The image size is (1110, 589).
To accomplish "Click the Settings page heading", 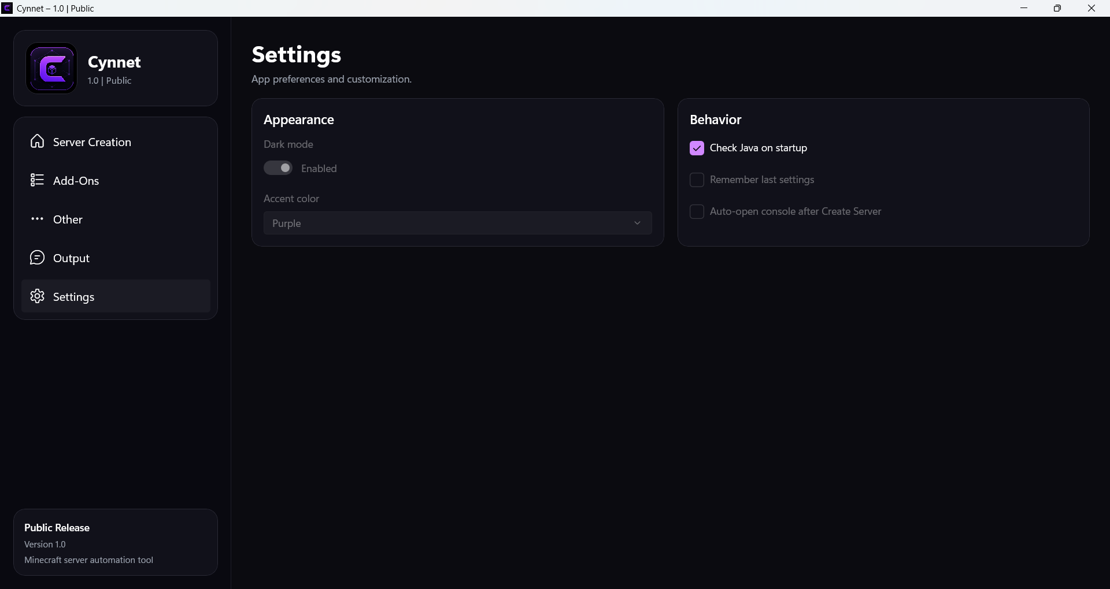I will click(297, 55).
